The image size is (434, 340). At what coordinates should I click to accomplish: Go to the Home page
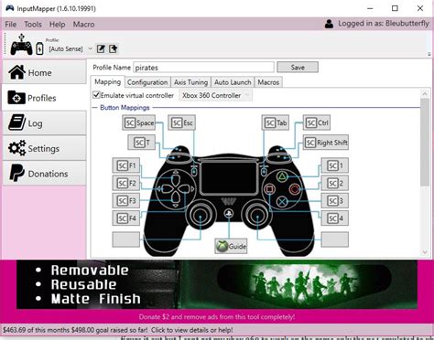coord(45,72)
